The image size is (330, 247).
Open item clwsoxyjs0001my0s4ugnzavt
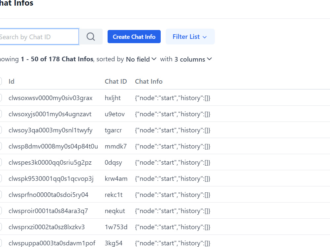(50, 114)
